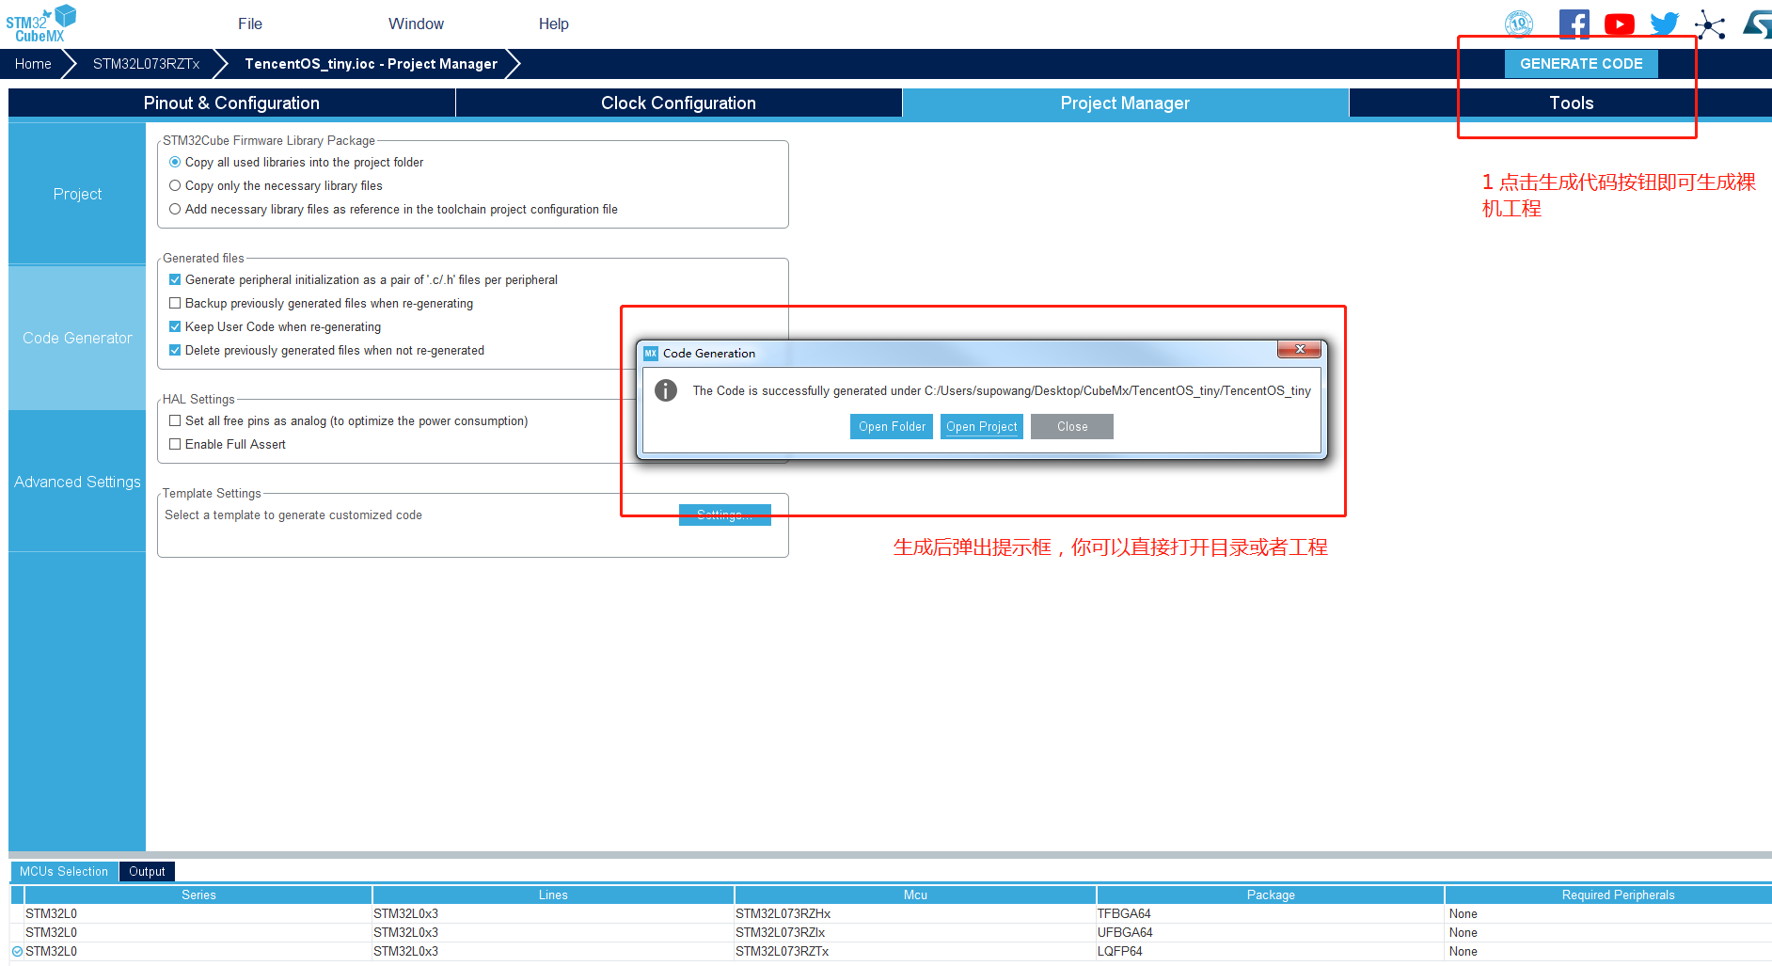Select 'Copy only the necessary library files'
Image resolution: width=1772 pixels, height=966 pixels.
tap(175, 186)
